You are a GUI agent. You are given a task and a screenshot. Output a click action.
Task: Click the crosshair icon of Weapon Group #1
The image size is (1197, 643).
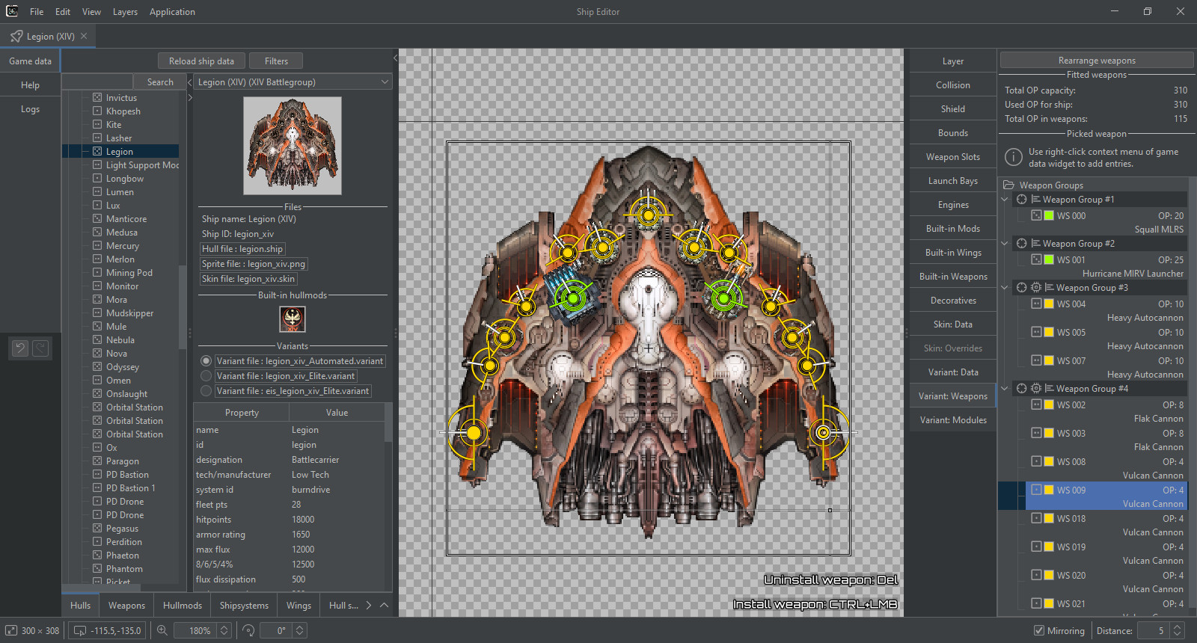[1021, 199]
